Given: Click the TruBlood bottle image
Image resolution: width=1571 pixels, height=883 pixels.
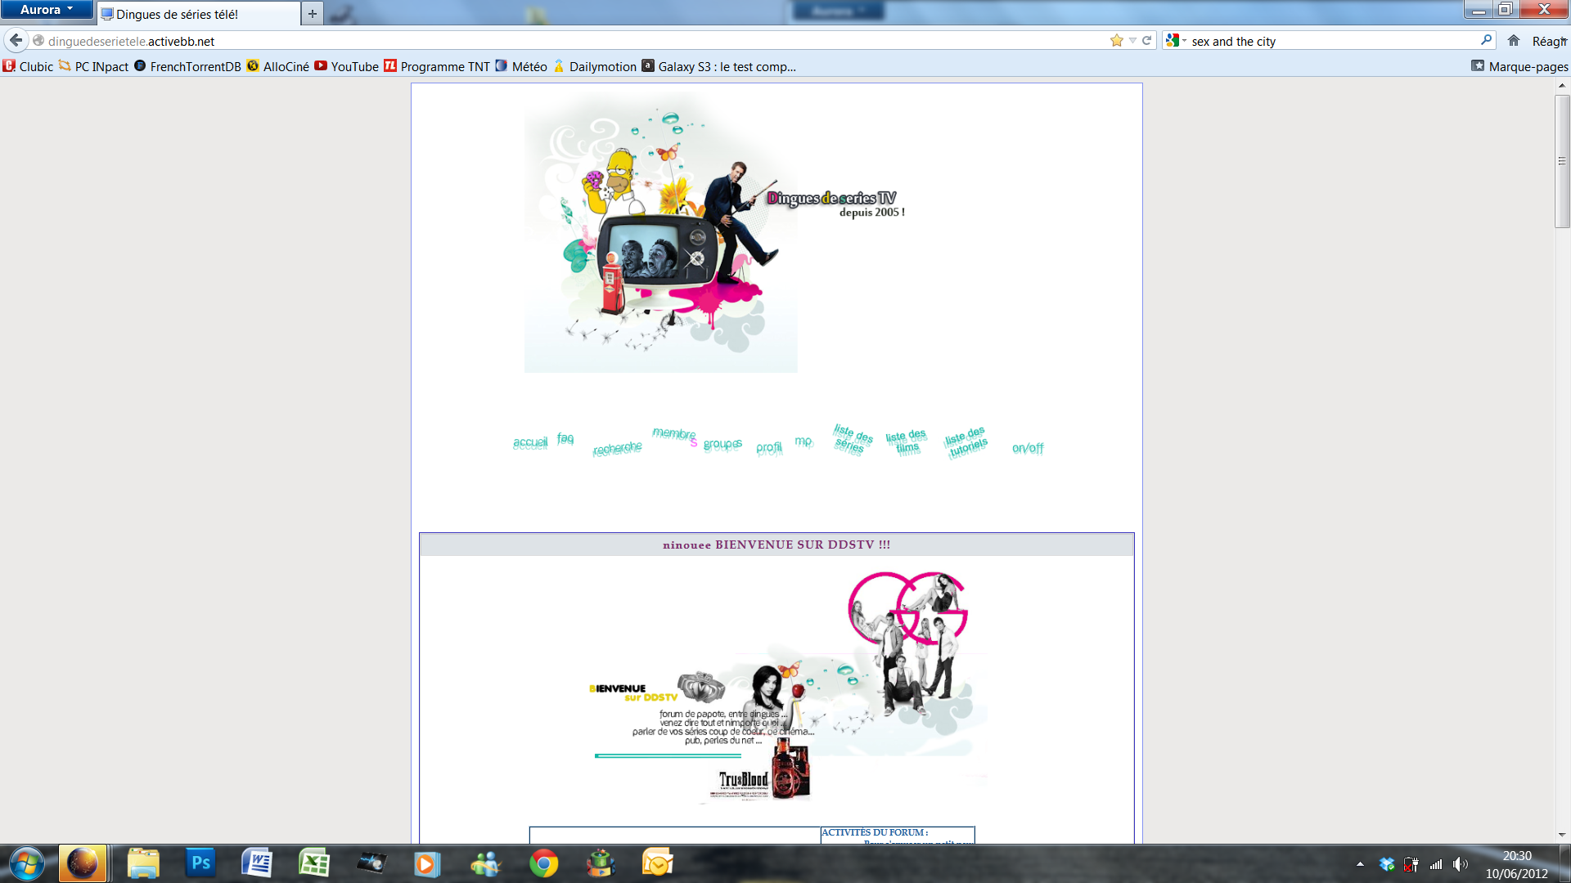Looking at the screenshot, I should pyautogui.click(x=790, y=769).
